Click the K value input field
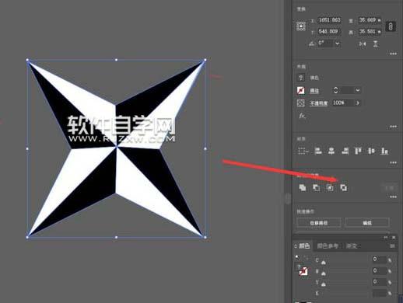This screenshot has height=303, width=403. (x=379, y=293)
